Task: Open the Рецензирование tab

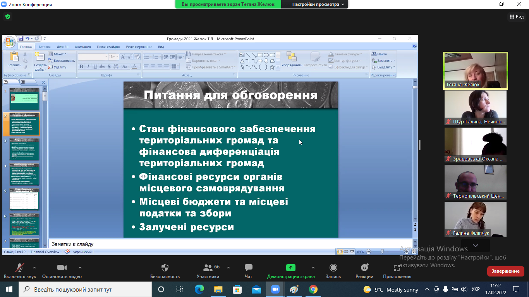Action: click(139, 47)
